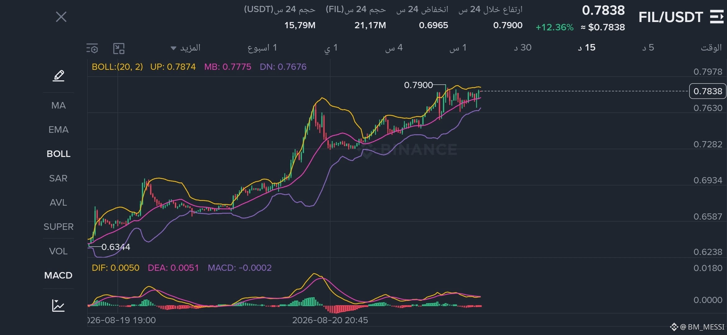Click the USDT volume value 15,79M
The image size is (727, 335).
(x=300, y=25)
